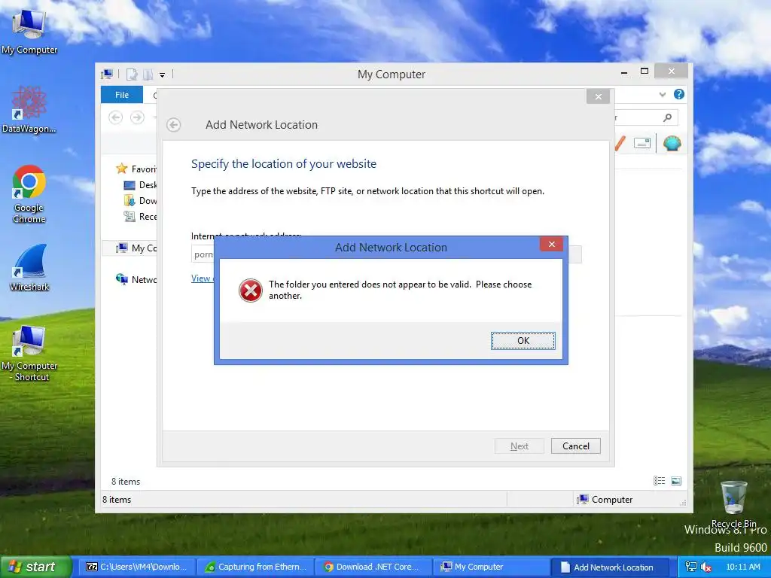Click the Explorer back navigation arrow
This screenshot has width=771, height=578.
point(115,117)
